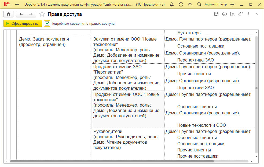Click horizontal scrollbar left arrow

(7, 161)
